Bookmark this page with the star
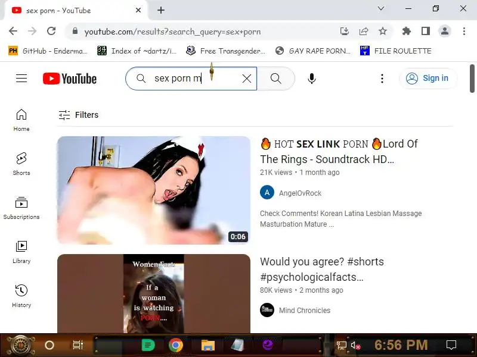 point(383,32)
